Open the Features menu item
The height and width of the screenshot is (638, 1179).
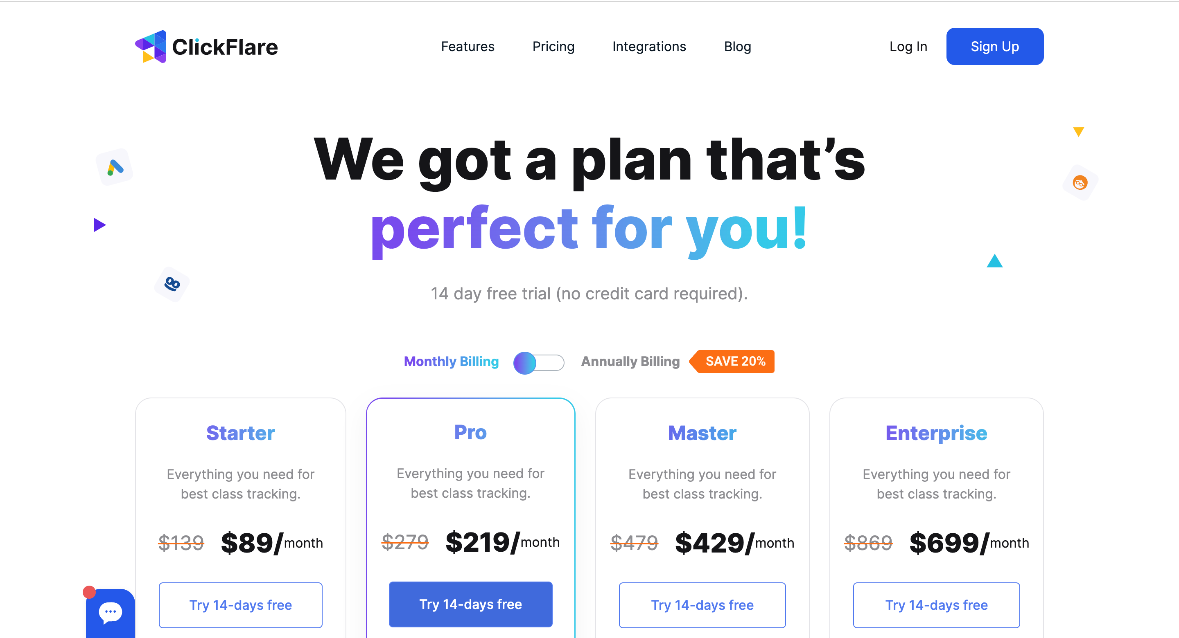coord(467,47)
